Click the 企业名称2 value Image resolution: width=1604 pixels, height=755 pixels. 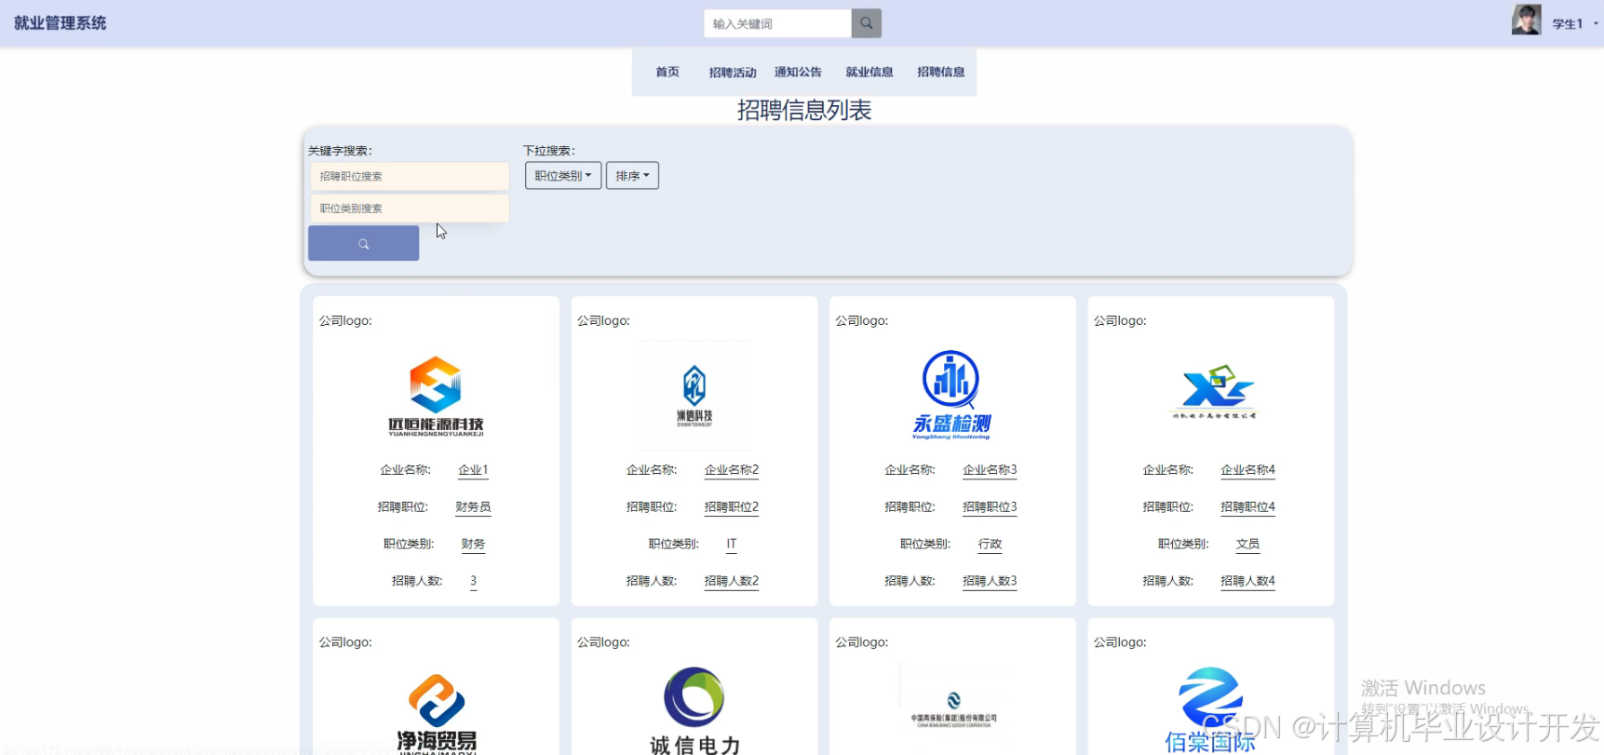[732, 470]
